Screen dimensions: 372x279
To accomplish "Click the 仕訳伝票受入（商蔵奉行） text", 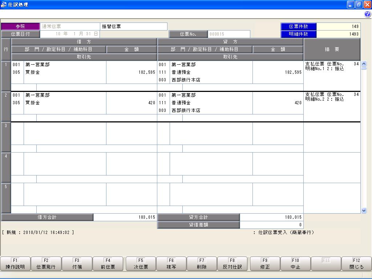I will [x=286, y=232].
